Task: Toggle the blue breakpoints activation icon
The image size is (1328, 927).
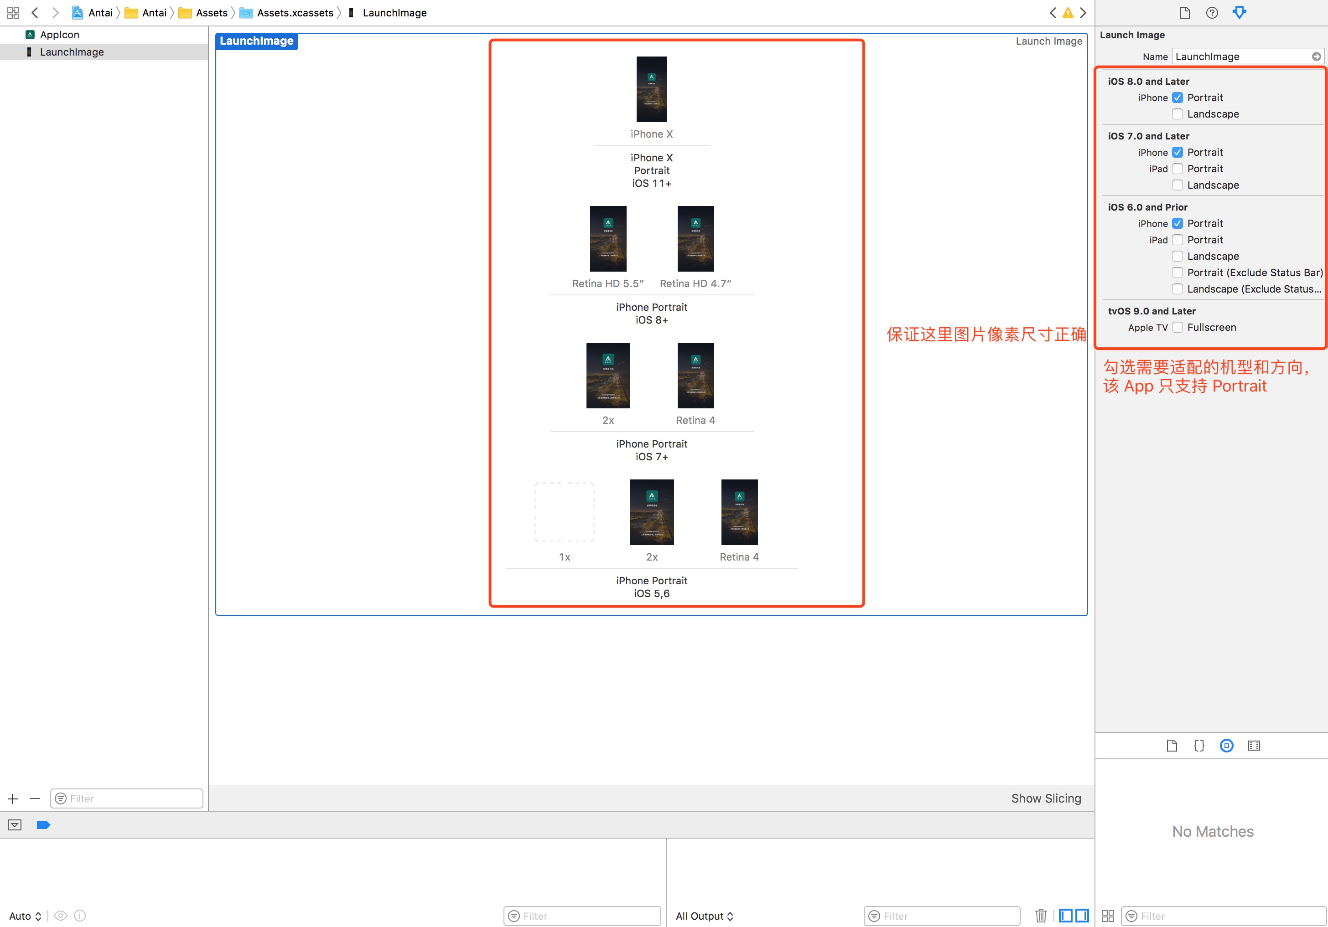Action: (x=43, y=825)
